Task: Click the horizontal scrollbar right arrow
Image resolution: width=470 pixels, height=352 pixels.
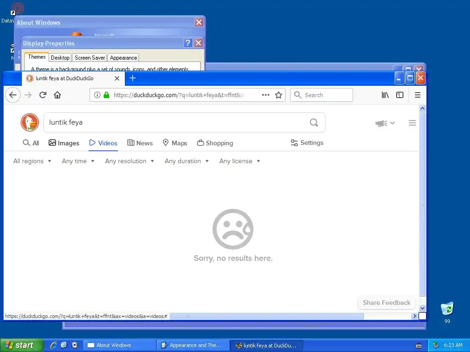Action: pos(414,316)
